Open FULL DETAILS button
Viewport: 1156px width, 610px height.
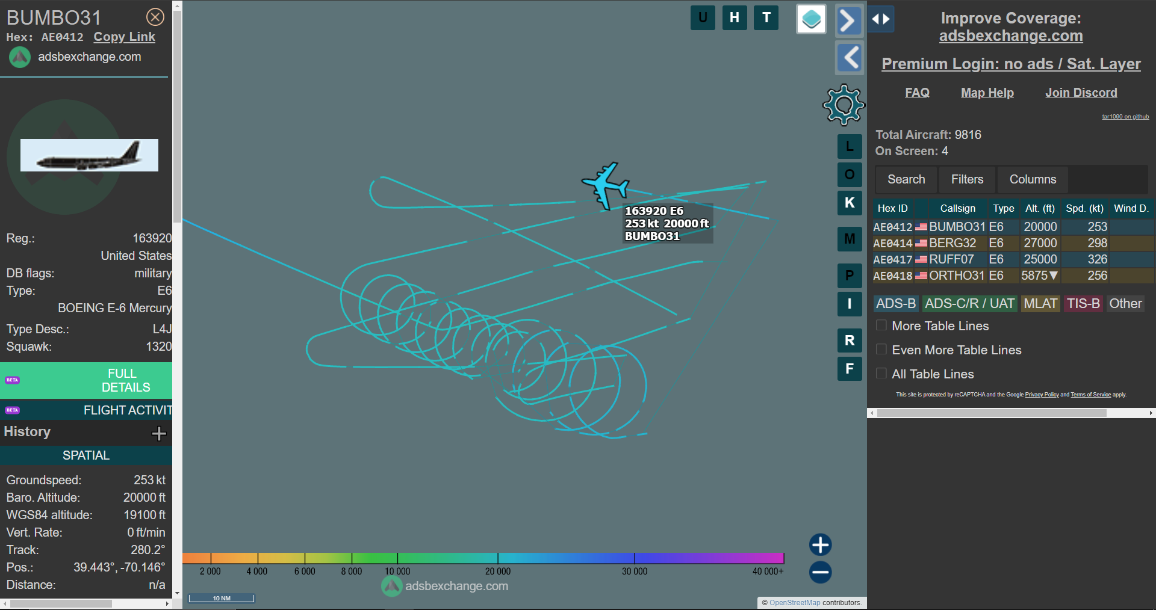(86, 380)
